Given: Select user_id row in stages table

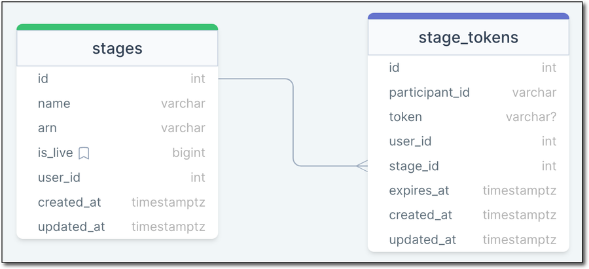Looking at the screenshot, I should click(x=117, y=177).
